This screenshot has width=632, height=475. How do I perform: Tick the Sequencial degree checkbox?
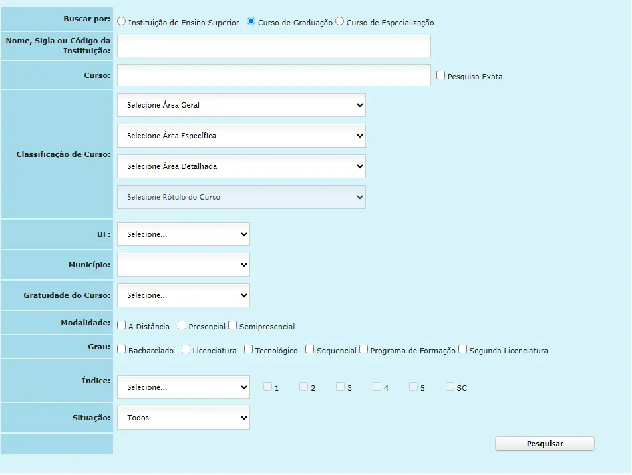[x=309, y=349]
